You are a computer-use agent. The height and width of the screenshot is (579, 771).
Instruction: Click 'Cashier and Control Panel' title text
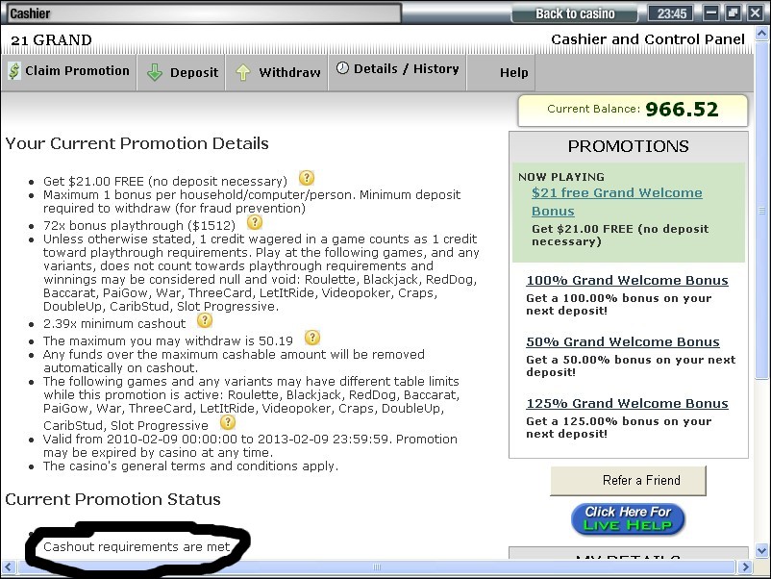click(648, 39)
